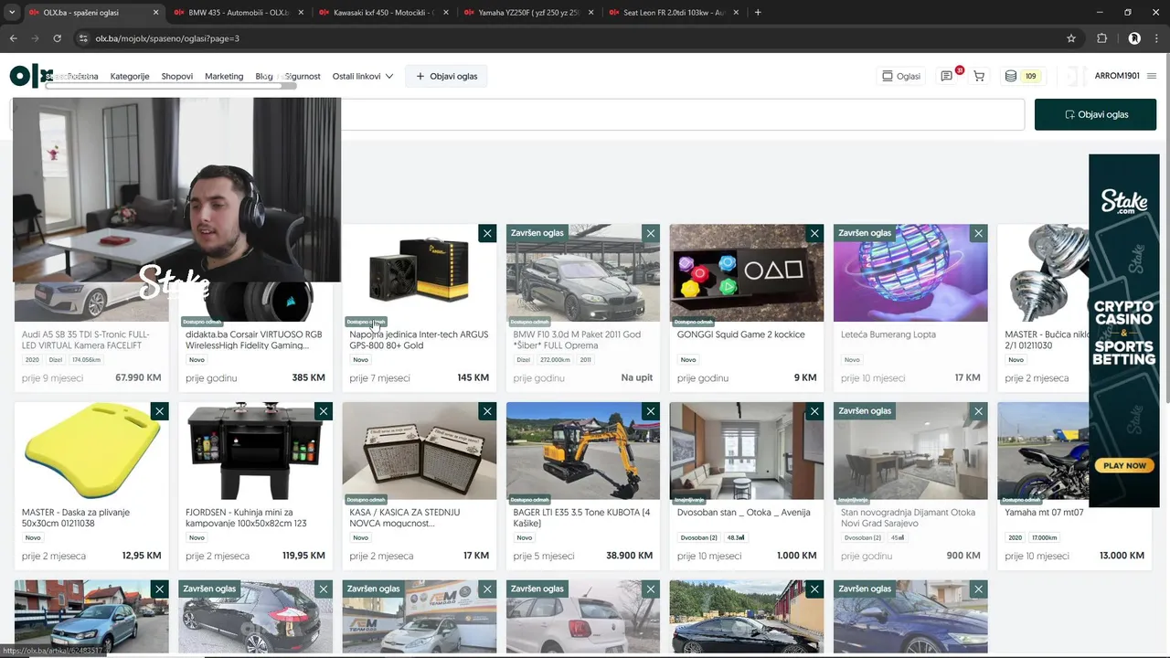
Task: Open the Audi A5 SB 35 TDI listing title
Action: coord(86,340)
